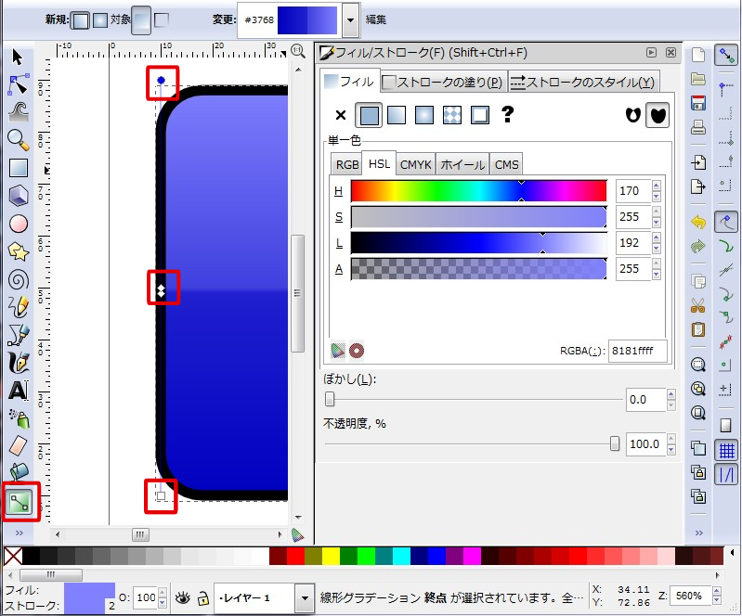This screenshot has height=616, width=742.
Task: Switch to CMYK color tab
Action: point(415,165)
